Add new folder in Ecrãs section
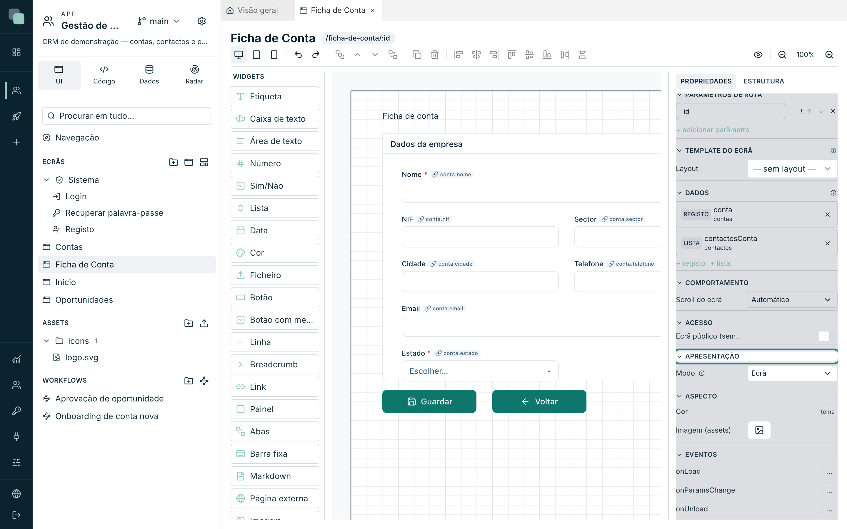This screenshot has height=529, width=847. [173, 162]
